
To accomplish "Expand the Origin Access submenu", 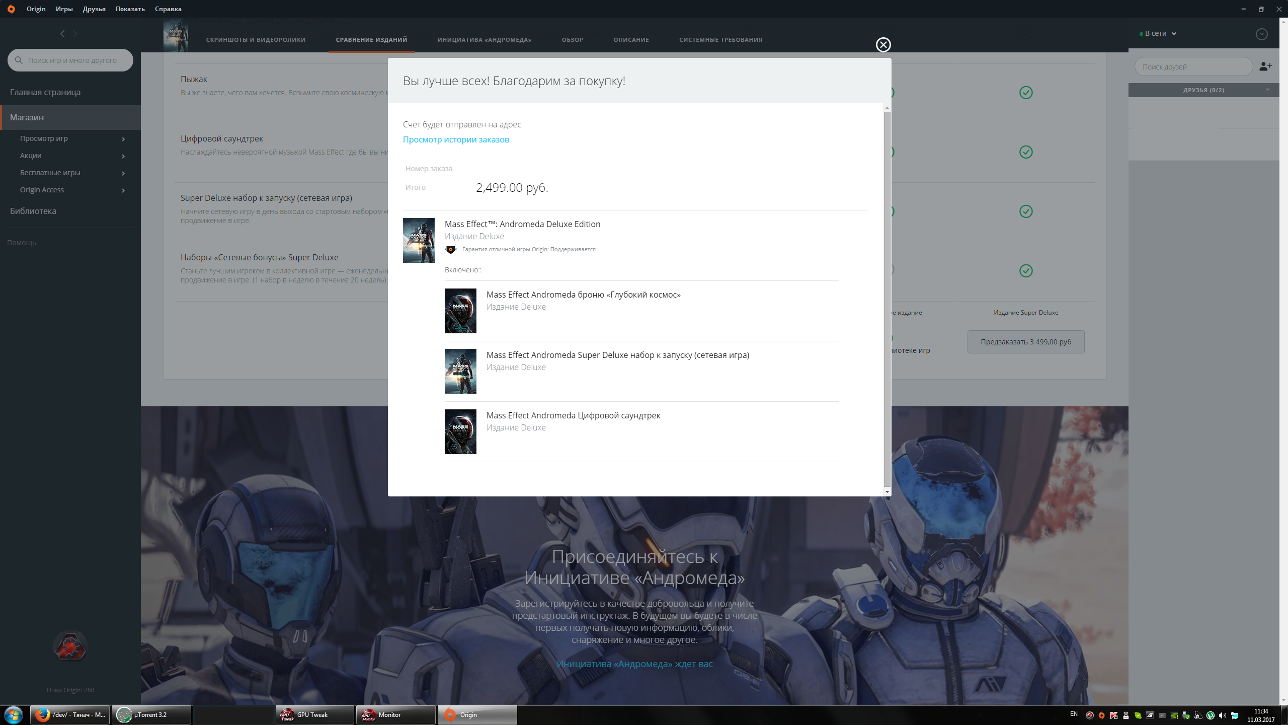I will 123,190.
